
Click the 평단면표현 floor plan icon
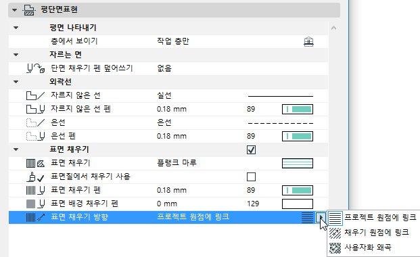pyautogui.click(x=28, y=10)
